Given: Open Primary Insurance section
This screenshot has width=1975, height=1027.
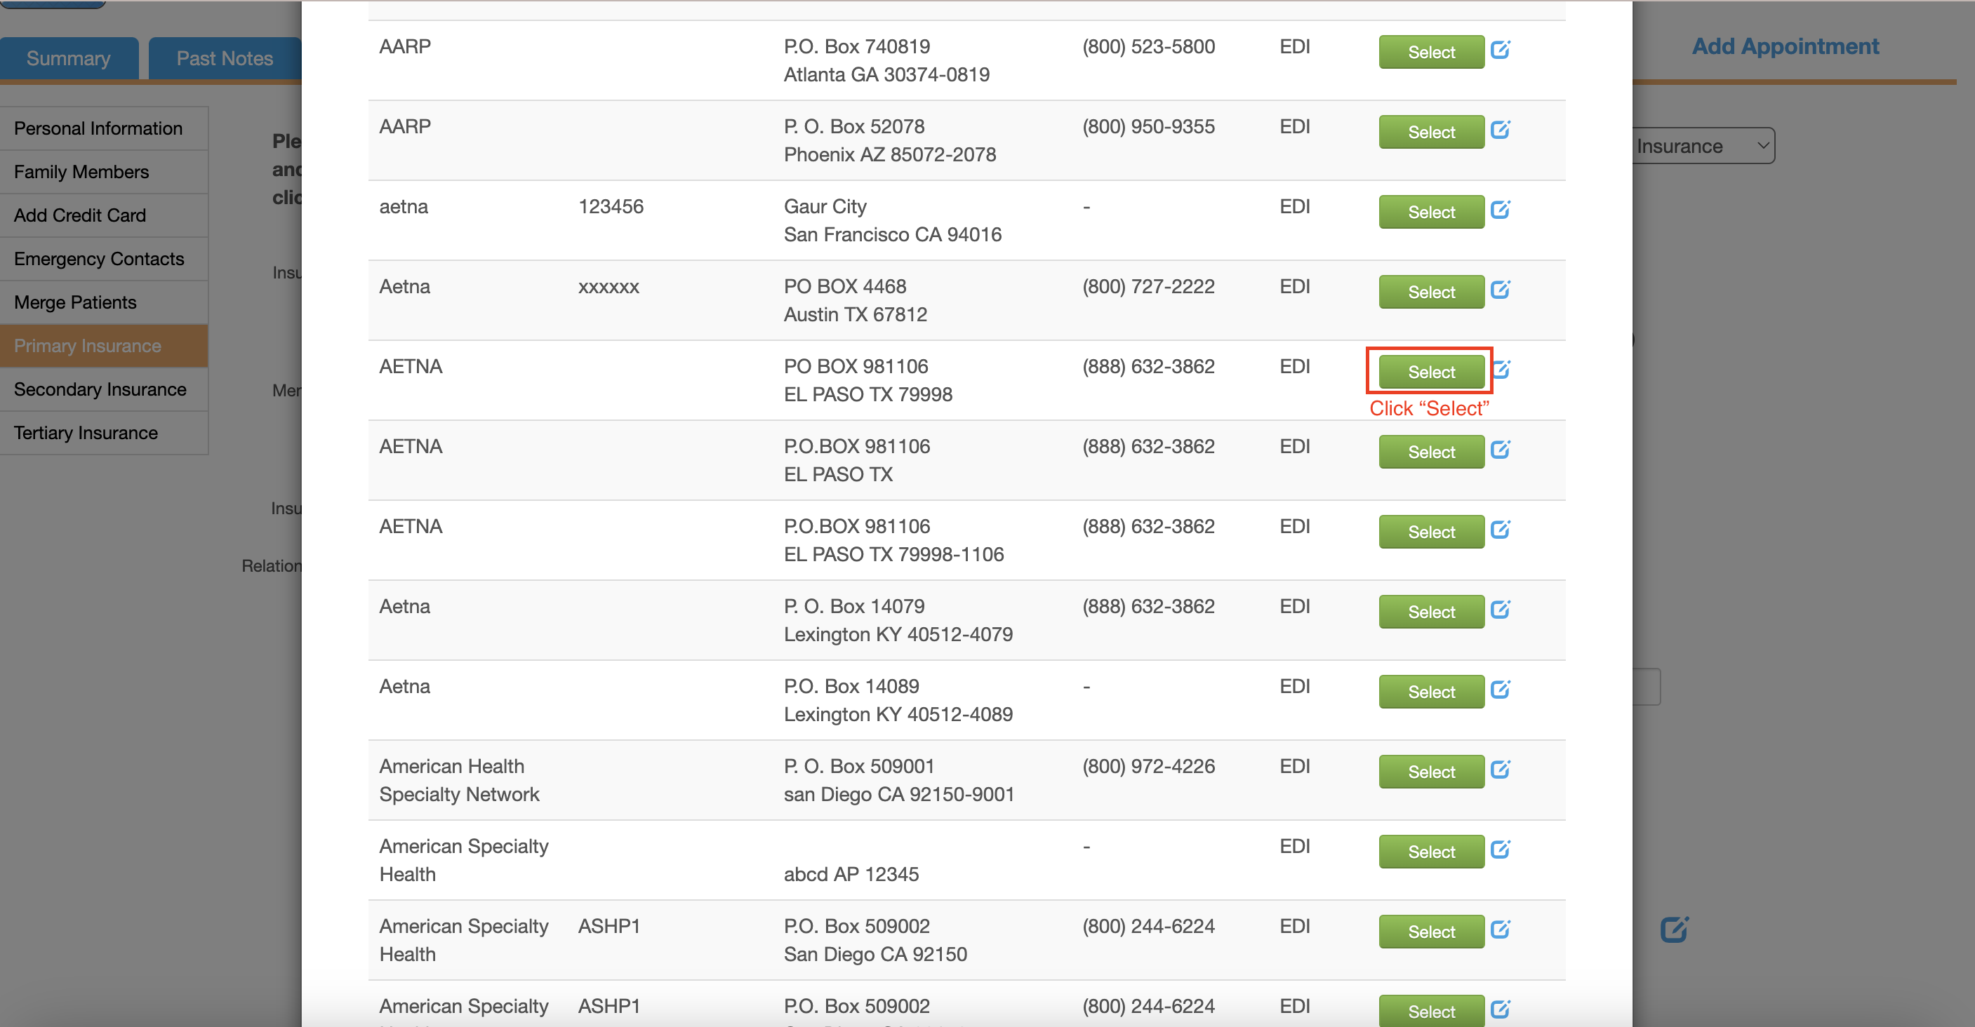Looking at the screenshot, I should pyautogui.click(x=103, y=346).
